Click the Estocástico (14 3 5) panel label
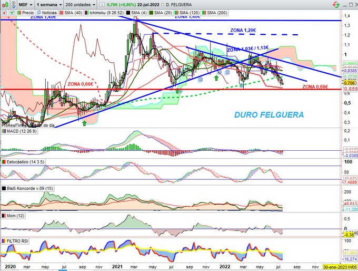The height and width of the screenshot is (271, 358). point(23,162)
